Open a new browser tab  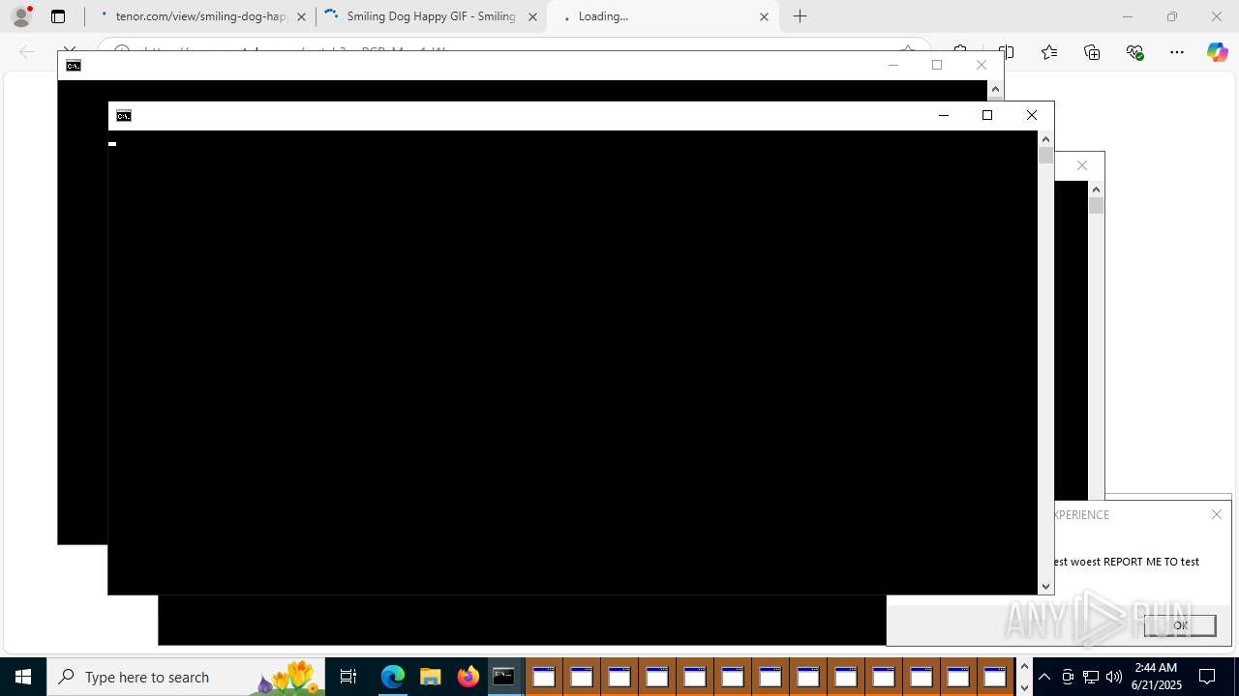[801, 16]
